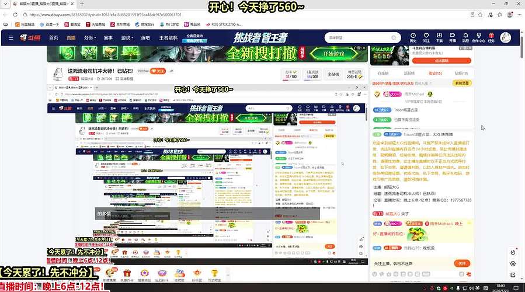Open the browser tab list chevron
Image resolution: width=525 pixels, height=292 pixels.
(5, 4)
